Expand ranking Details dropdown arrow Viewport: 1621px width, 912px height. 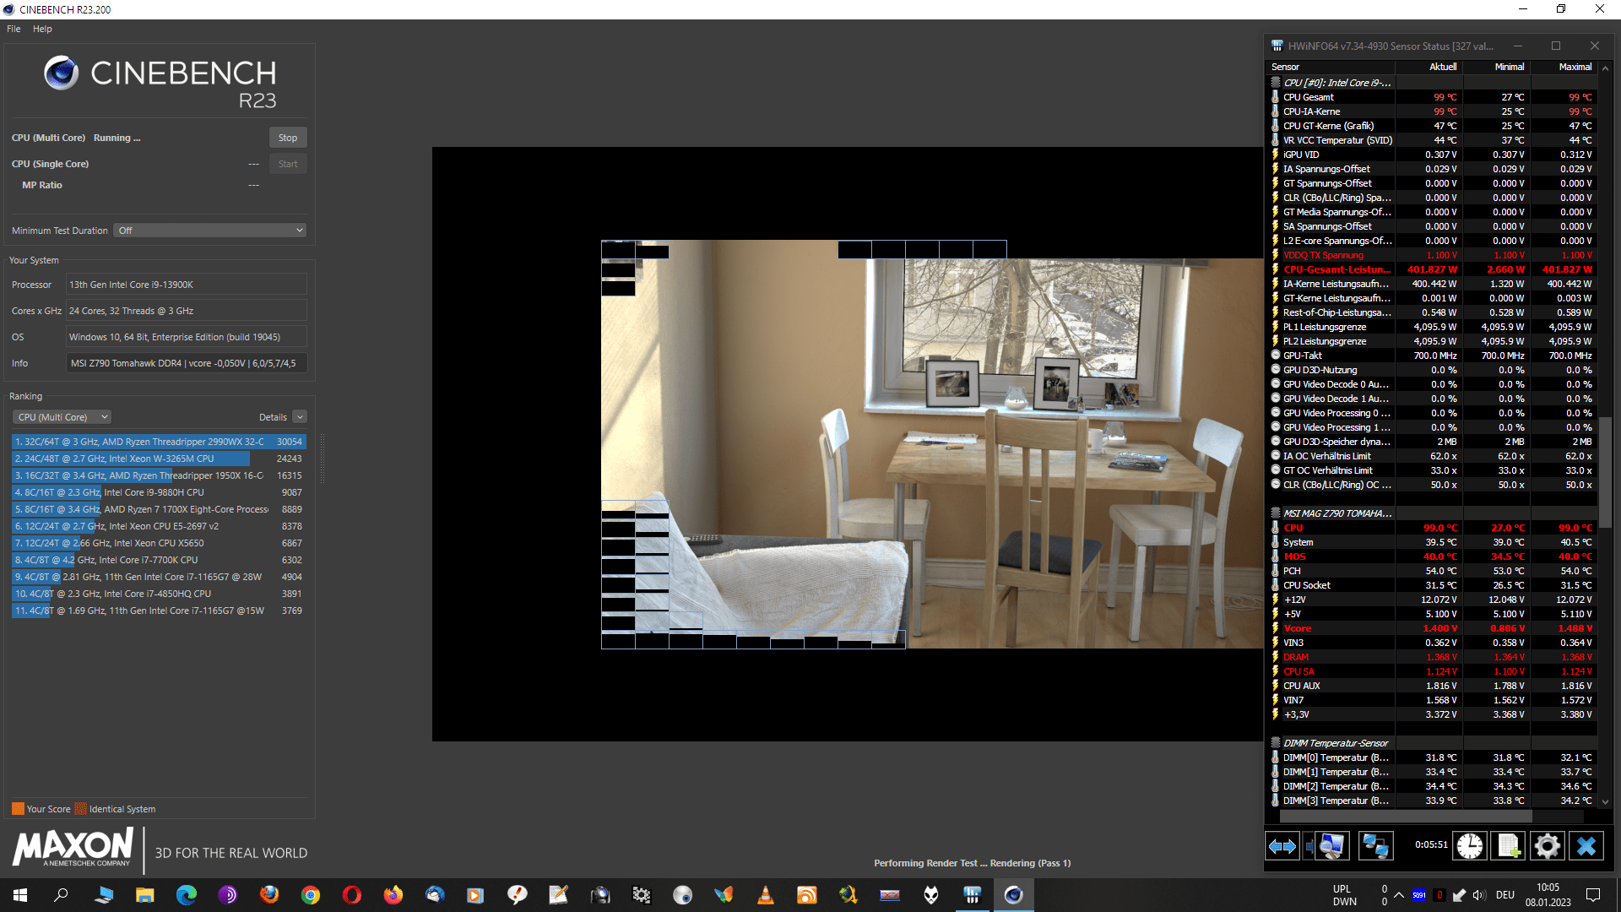pos(300,417)
